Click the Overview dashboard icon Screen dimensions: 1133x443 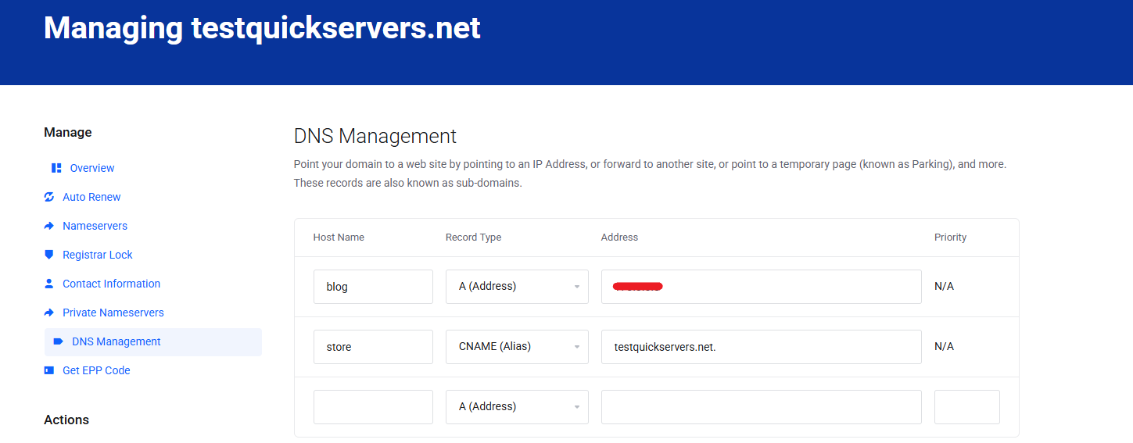pos(56,168)
